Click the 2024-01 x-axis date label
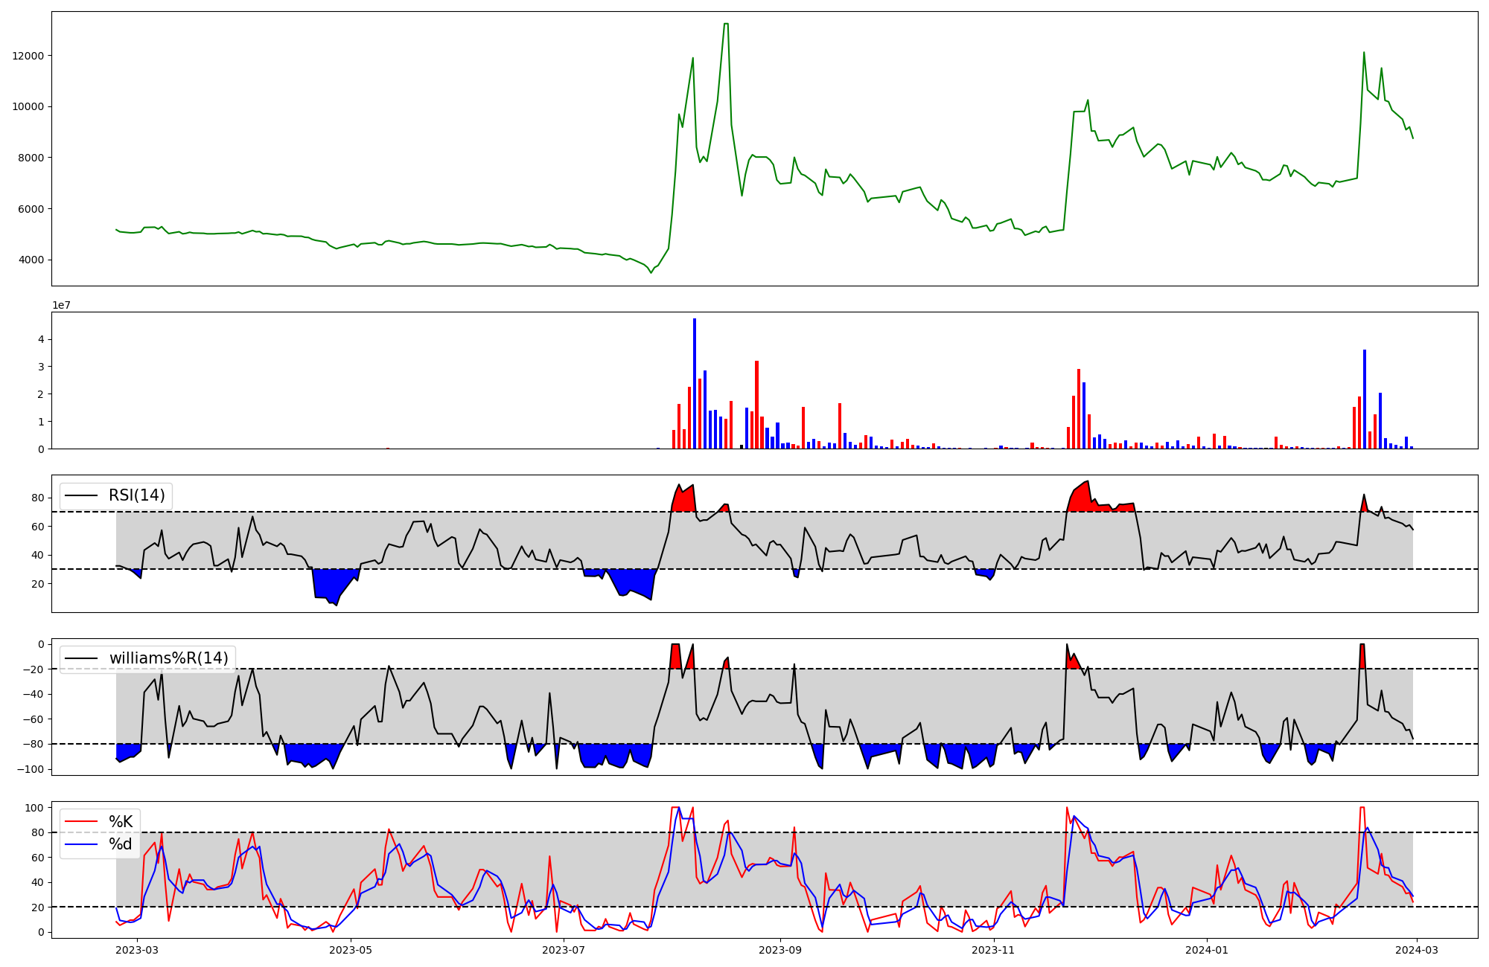 tap(1206, 950)
